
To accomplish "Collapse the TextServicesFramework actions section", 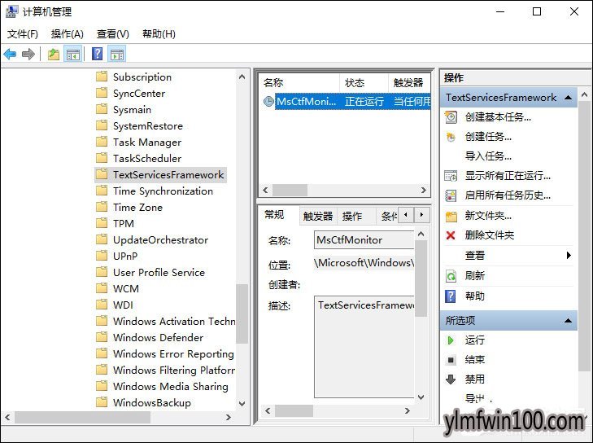I will tap(569, 98).
